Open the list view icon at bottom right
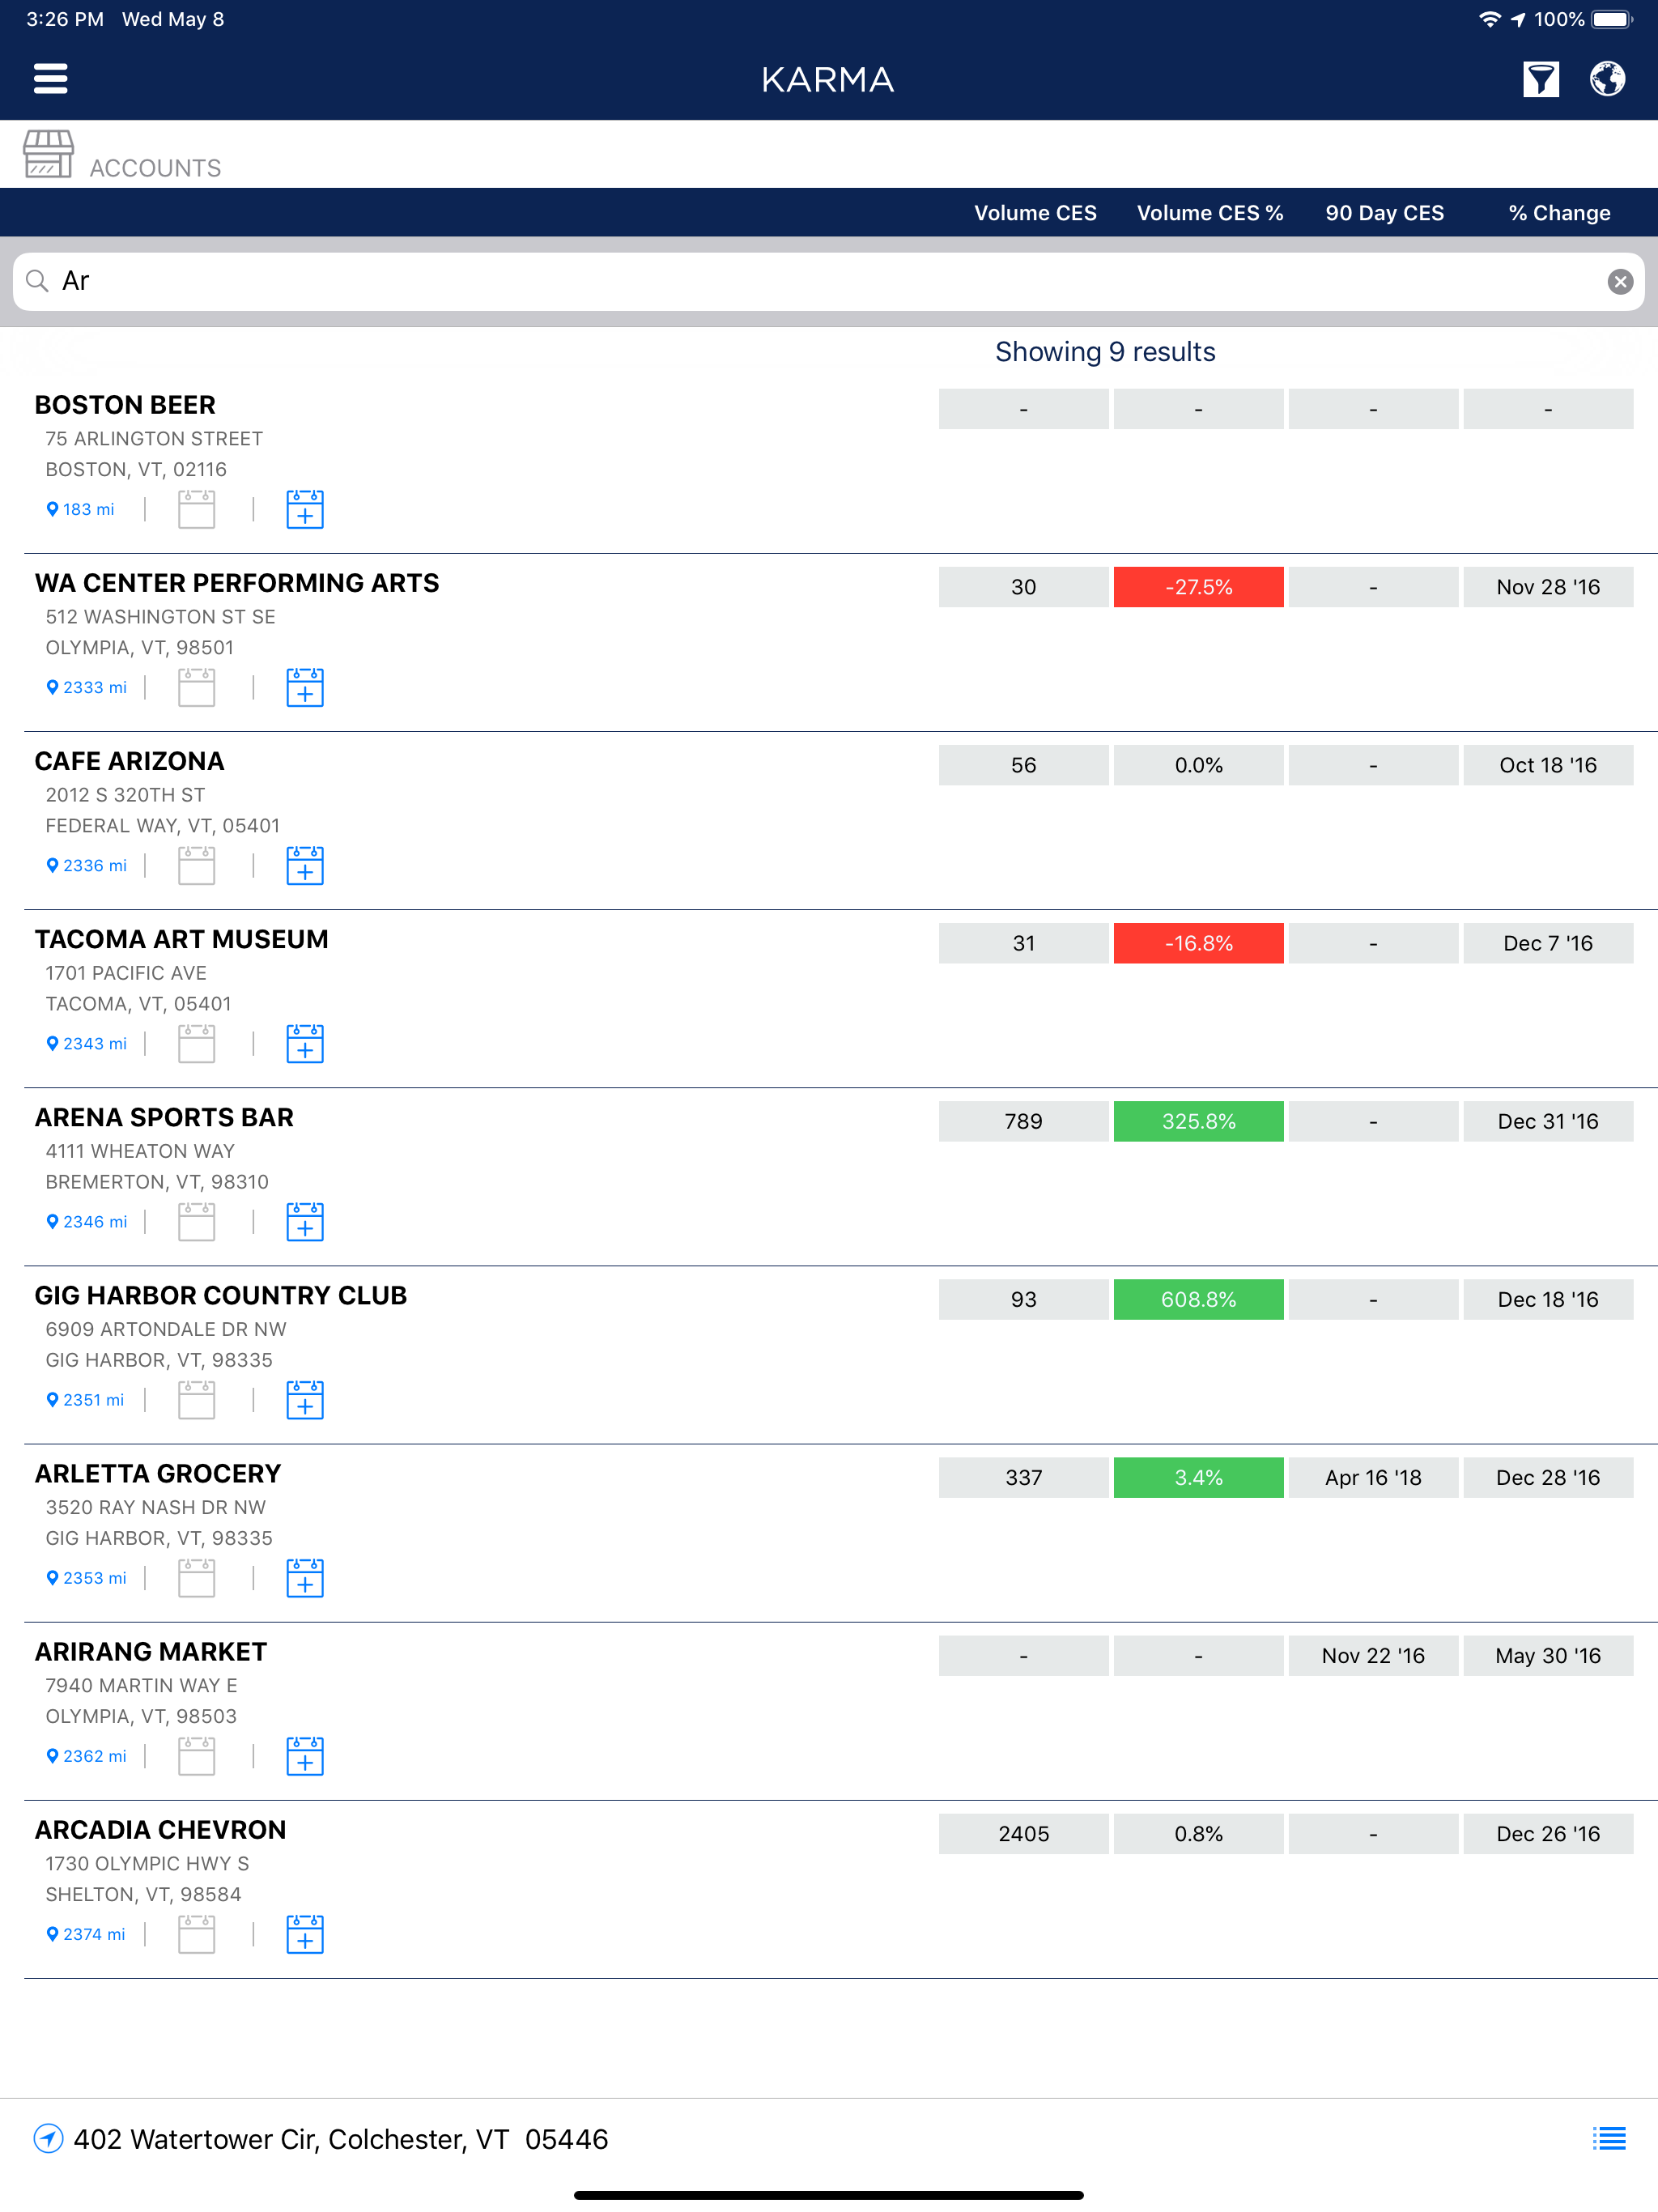Image resolution: width=1658 pixels, height=2212 pixels. (1609, 2138)
